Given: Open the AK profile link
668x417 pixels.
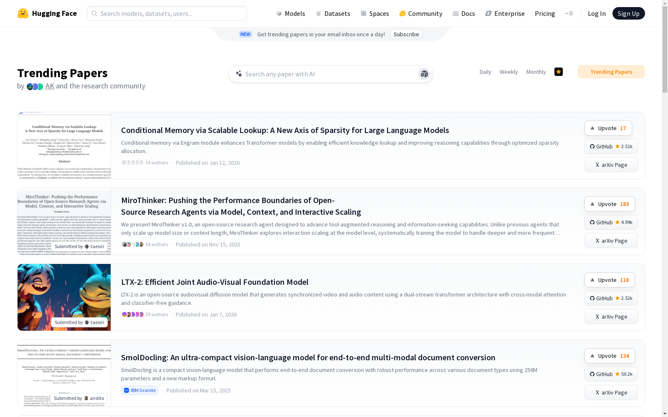Looking at the screenshot, I should [x=50, y=86].
